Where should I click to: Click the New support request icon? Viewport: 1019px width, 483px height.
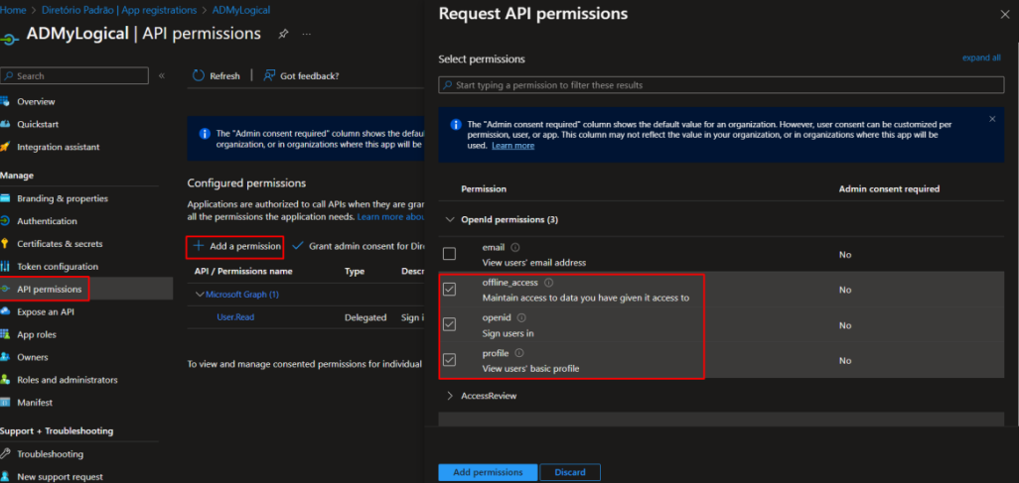[x=5, y=476]
